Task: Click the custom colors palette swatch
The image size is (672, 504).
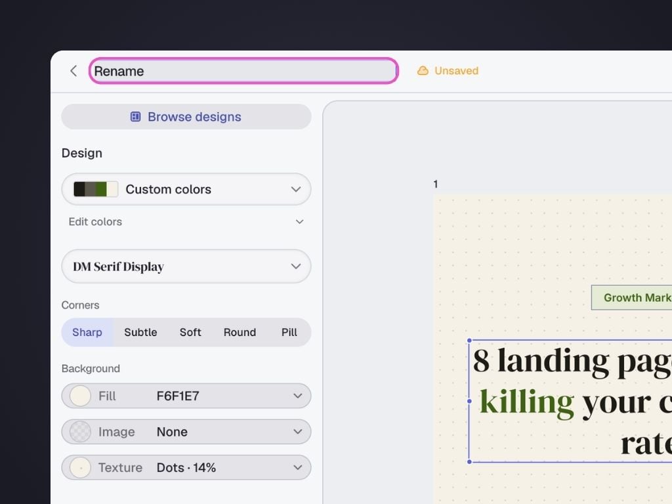Action: coord(96,189)
